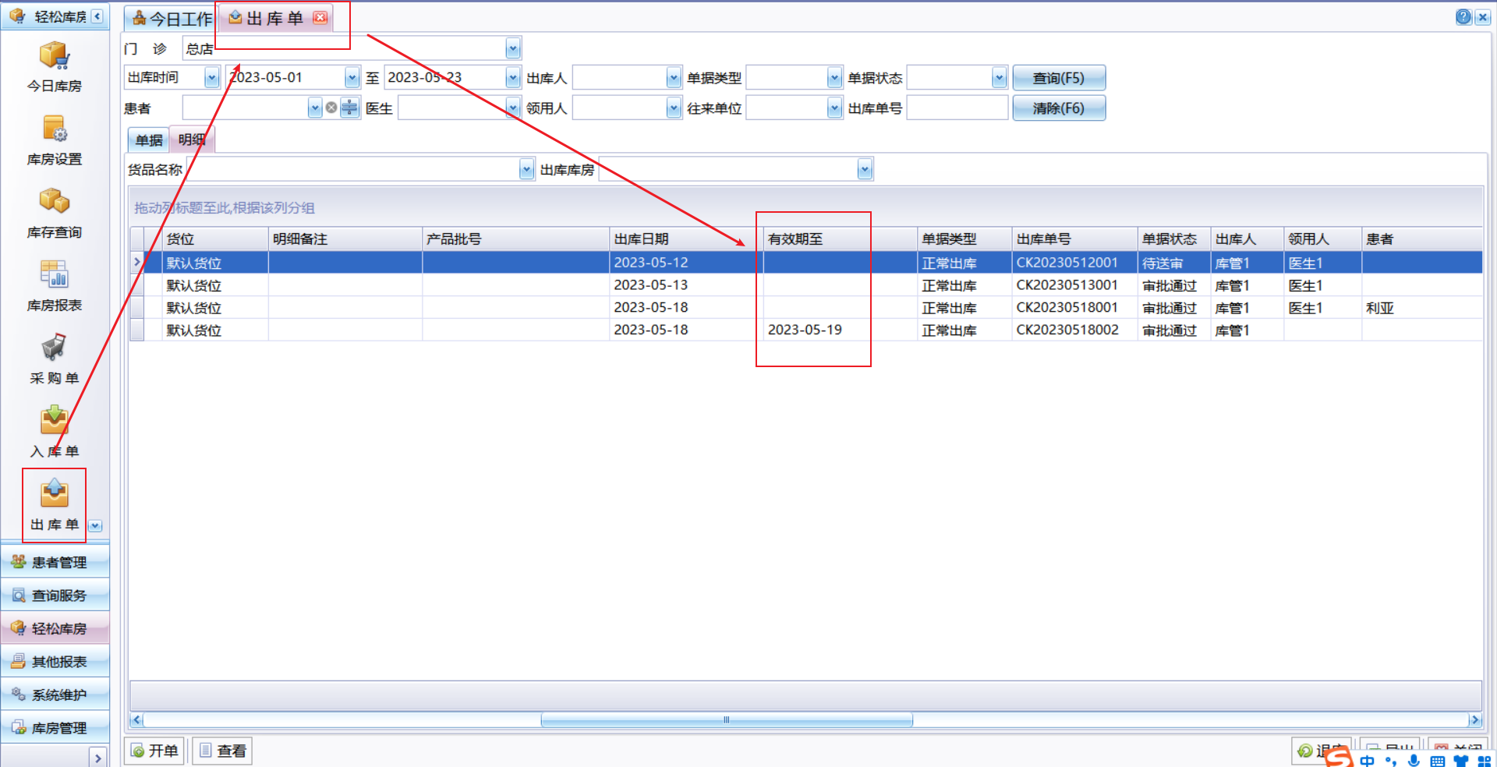
Task: Select the 出库单 tab
Action: pos(275,18)
